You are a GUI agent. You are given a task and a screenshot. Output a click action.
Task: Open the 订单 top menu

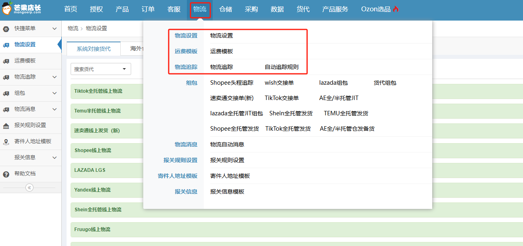pyautogui.click(x=148, y=9)
